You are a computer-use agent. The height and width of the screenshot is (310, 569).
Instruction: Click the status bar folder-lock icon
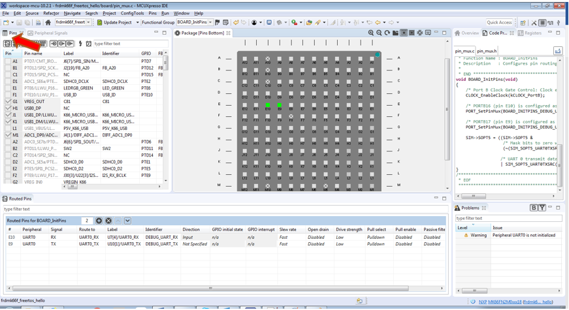pyautogui.click(x=359, y=301)
